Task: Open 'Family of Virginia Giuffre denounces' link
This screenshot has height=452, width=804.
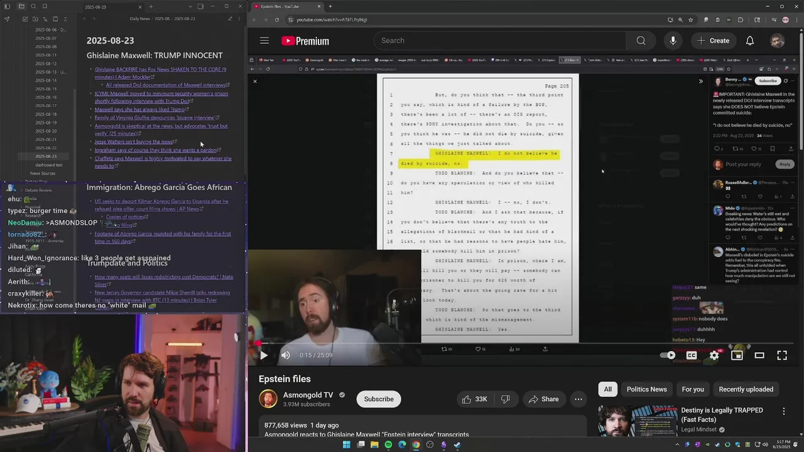Action: [x=155, y=117]
